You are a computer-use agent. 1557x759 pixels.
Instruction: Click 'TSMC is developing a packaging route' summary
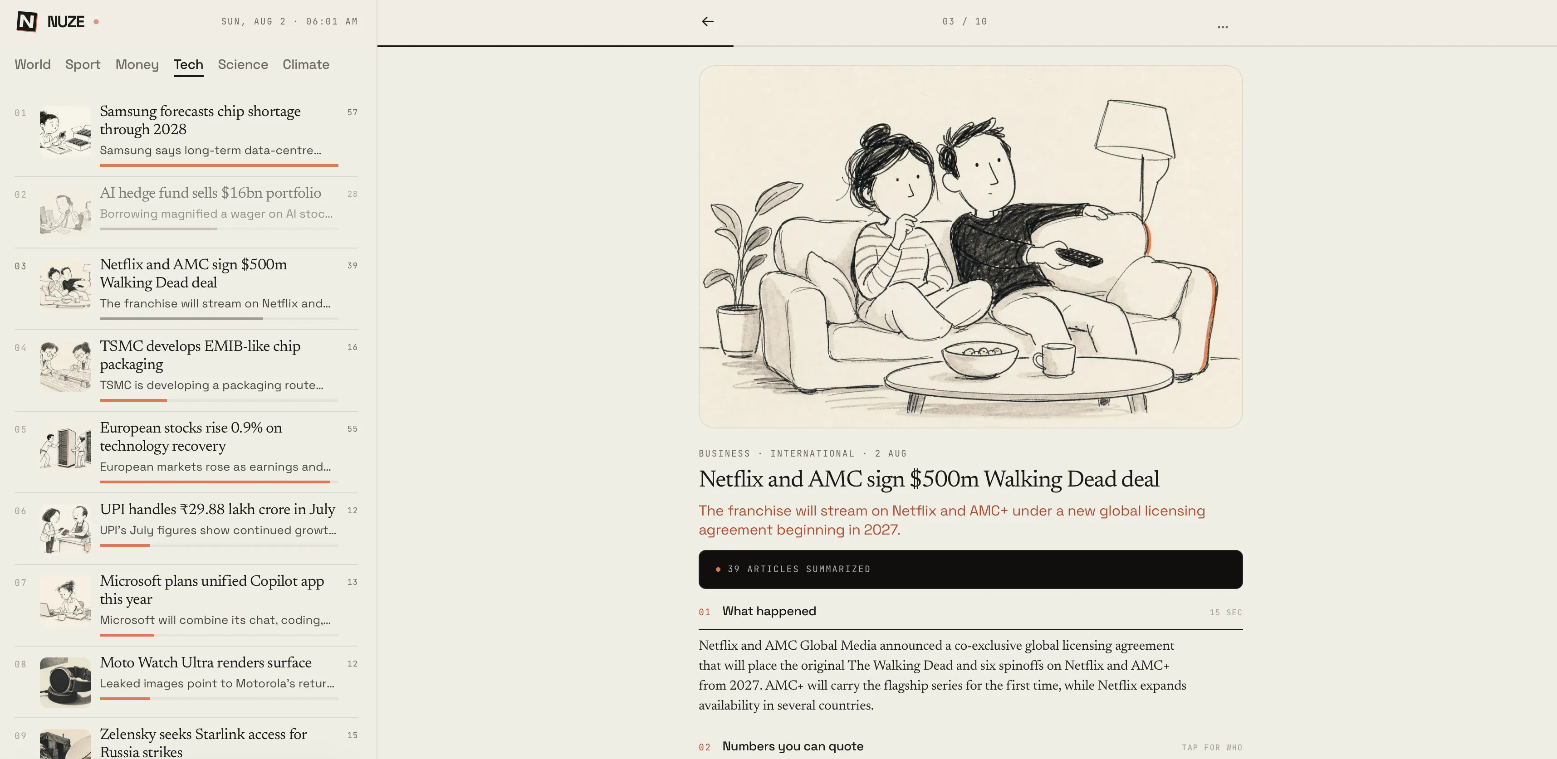click(211, 385)
